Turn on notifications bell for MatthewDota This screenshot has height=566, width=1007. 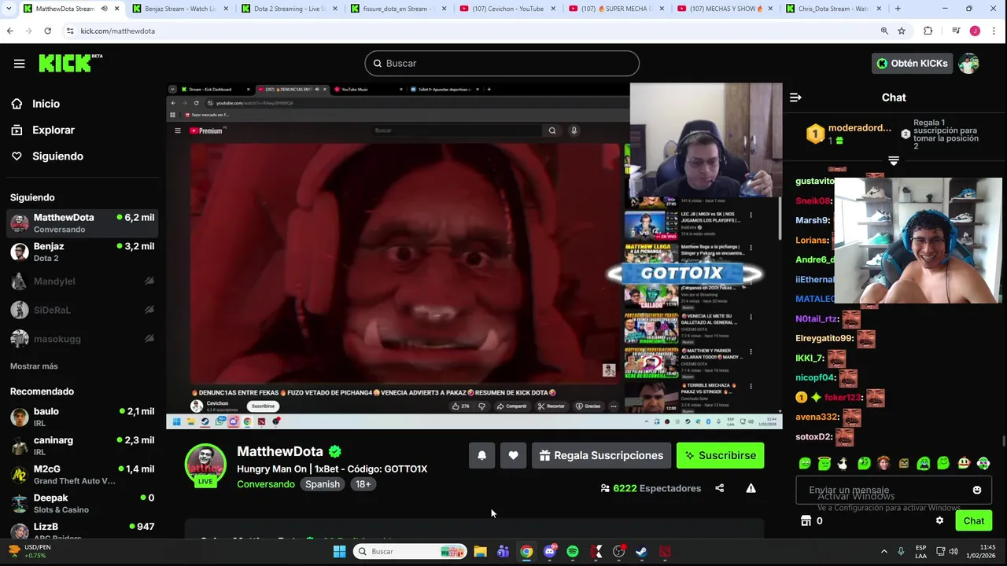click(481, 455)
